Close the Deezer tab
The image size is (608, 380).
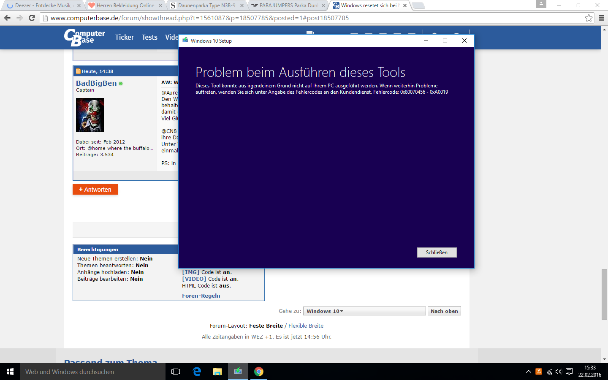[x=79, y=5]
